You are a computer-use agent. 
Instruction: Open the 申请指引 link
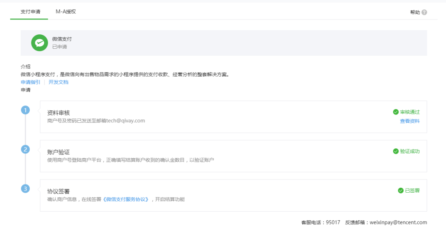coord(31,82)
